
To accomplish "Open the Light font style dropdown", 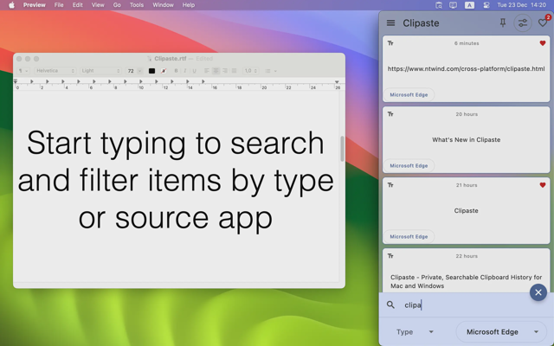I will click(100, 71).
